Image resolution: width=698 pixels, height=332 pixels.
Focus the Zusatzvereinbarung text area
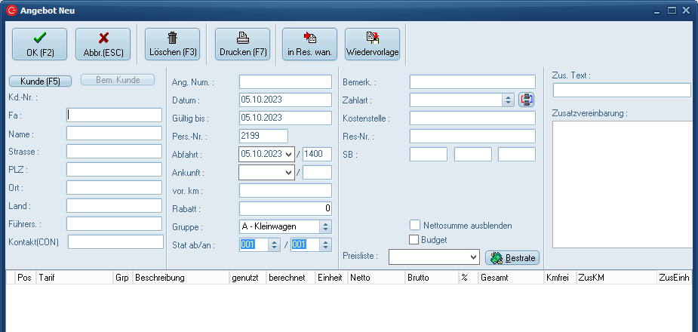tap(623, 183)
